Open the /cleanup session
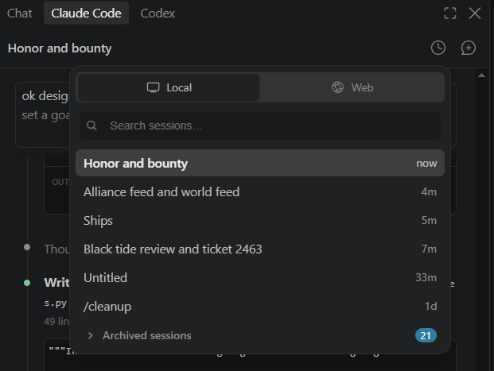494x371 pixels. coord(260,307)
